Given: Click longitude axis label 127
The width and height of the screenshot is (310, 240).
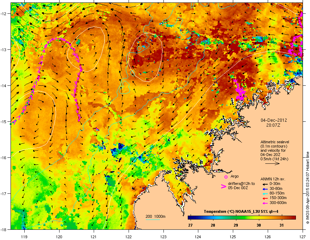Looking at the screenshot, I should tap(303, 236).
